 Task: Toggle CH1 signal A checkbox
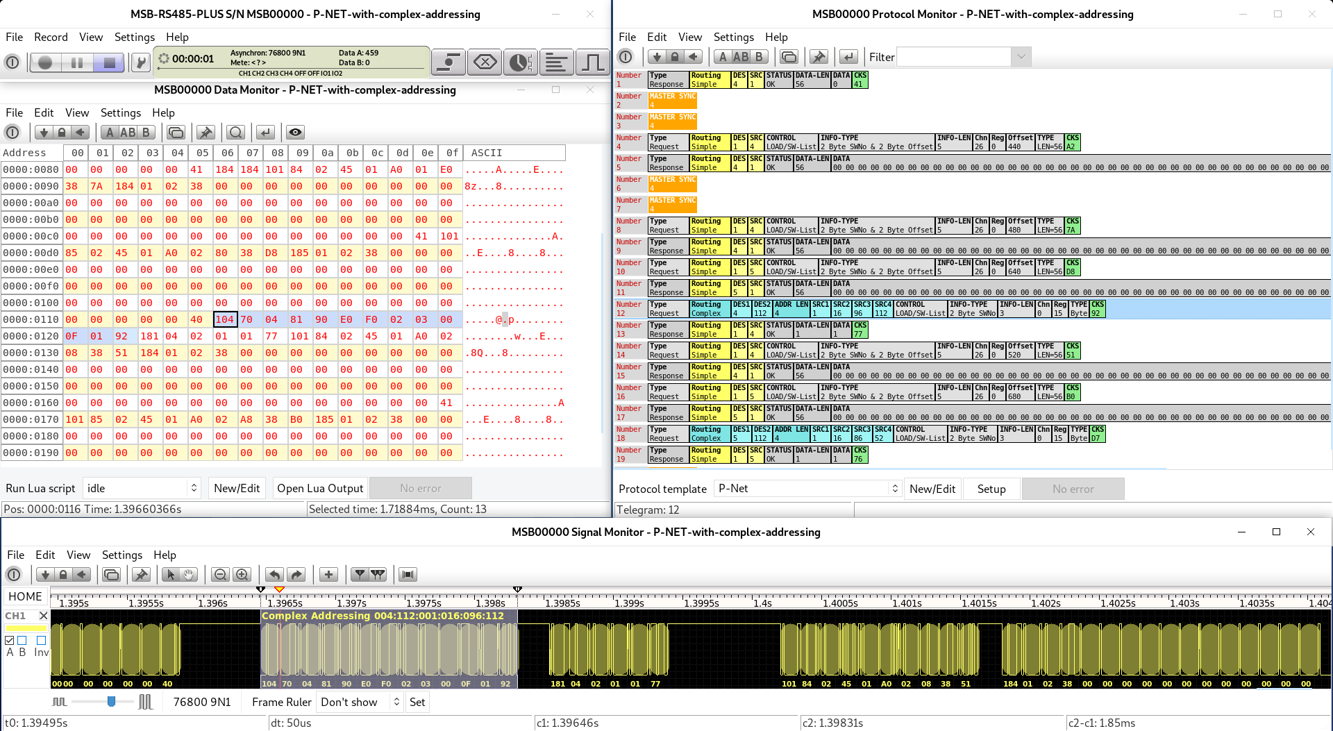[x=10, y=640]
